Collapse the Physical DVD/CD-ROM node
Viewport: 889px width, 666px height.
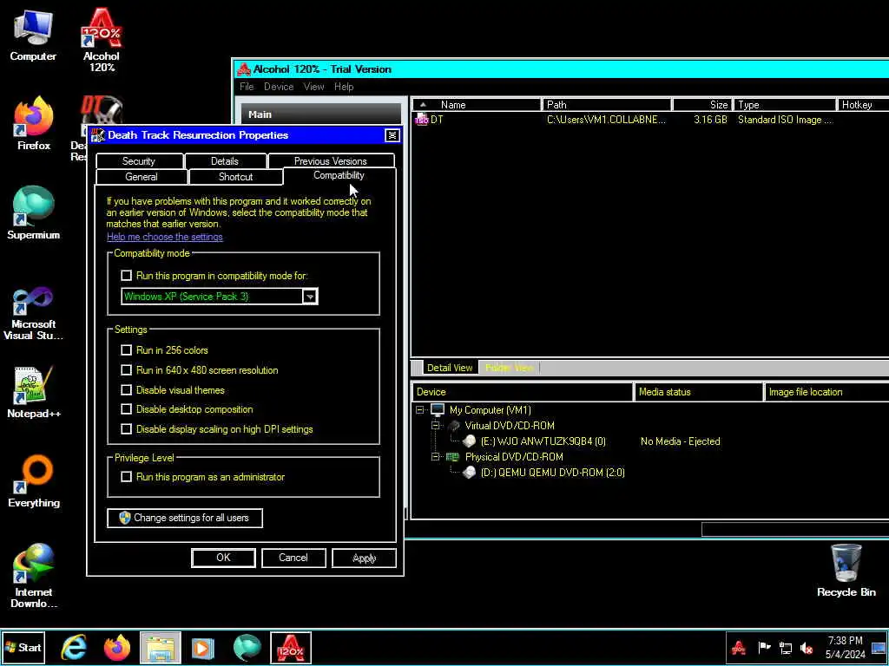tap(436, 457)
